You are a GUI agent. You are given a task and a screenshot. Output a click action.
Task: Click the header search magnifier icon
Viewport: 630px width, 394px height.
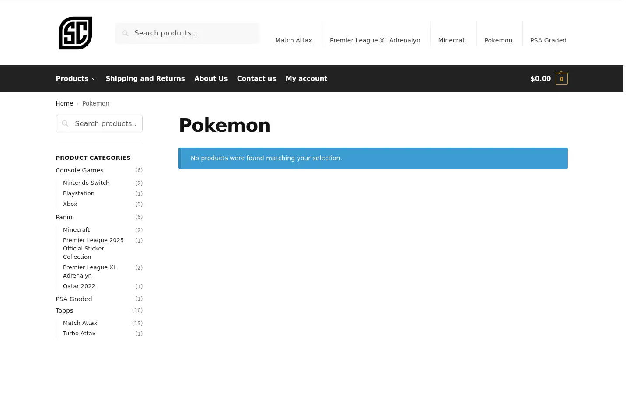[x=126, y=33]
